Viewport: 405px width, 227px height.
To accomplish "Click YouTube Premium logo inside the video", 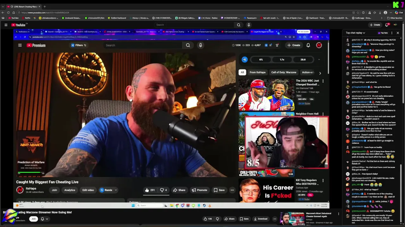I will click(36, 45).
